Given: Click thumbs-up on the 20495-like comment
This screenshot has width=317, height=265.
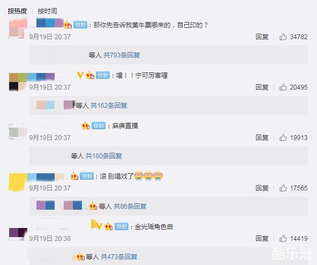Looking at the screenshot, I should [x=283, y=87].
